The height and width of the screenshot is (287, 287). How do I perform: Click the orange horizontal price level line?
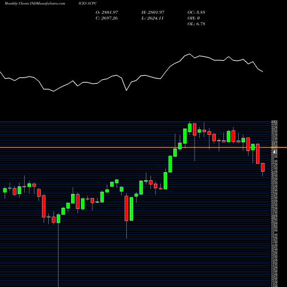(143, 148)
